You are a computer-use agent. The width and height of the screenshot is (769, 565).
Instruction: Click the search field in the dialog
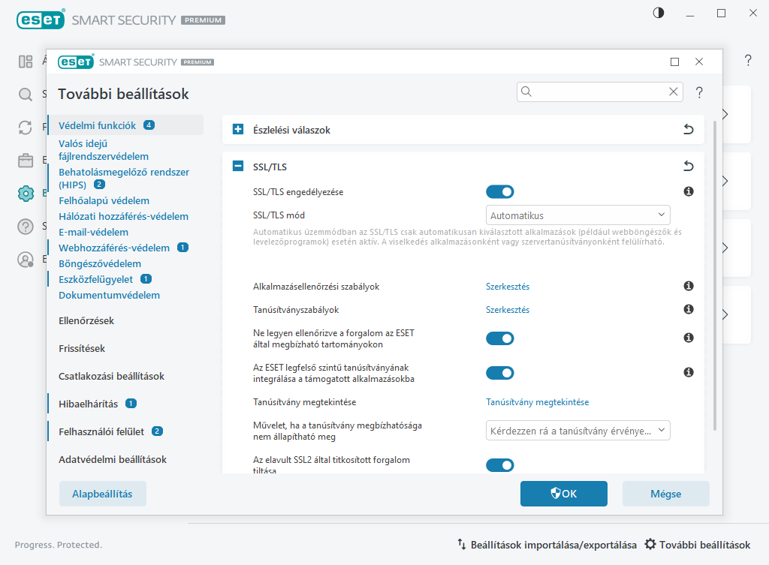[x=593, y=91]
